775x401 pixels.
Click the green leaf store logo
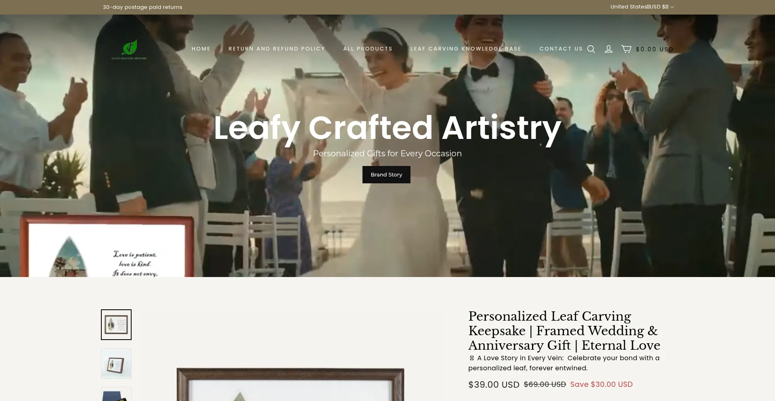coord(129,49)
